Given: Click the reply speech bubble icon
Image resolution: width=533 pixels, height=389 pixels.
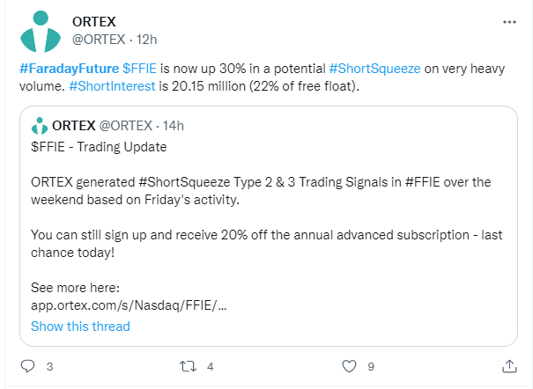Looking at the screenshot, I should (27, 366).
